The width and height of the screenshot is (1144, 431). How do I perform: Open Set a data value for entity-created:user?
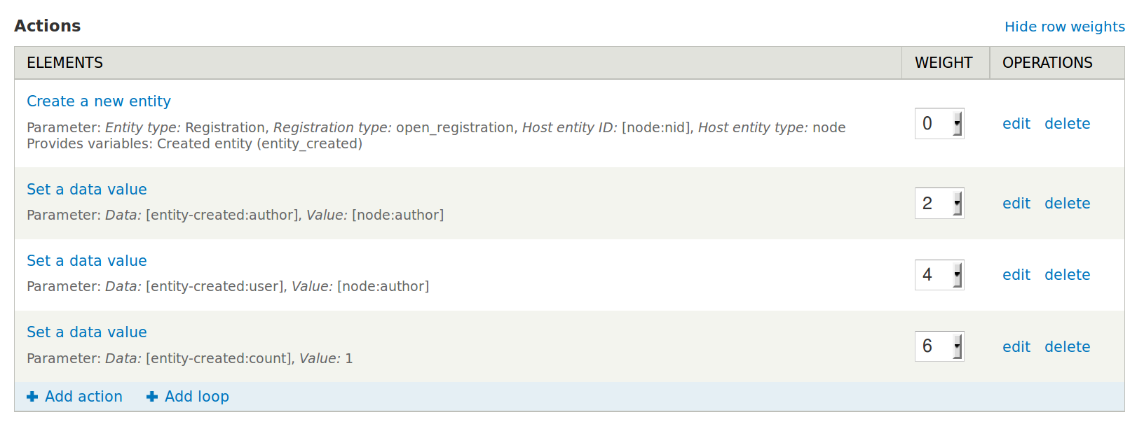click(x=87, y=261)
